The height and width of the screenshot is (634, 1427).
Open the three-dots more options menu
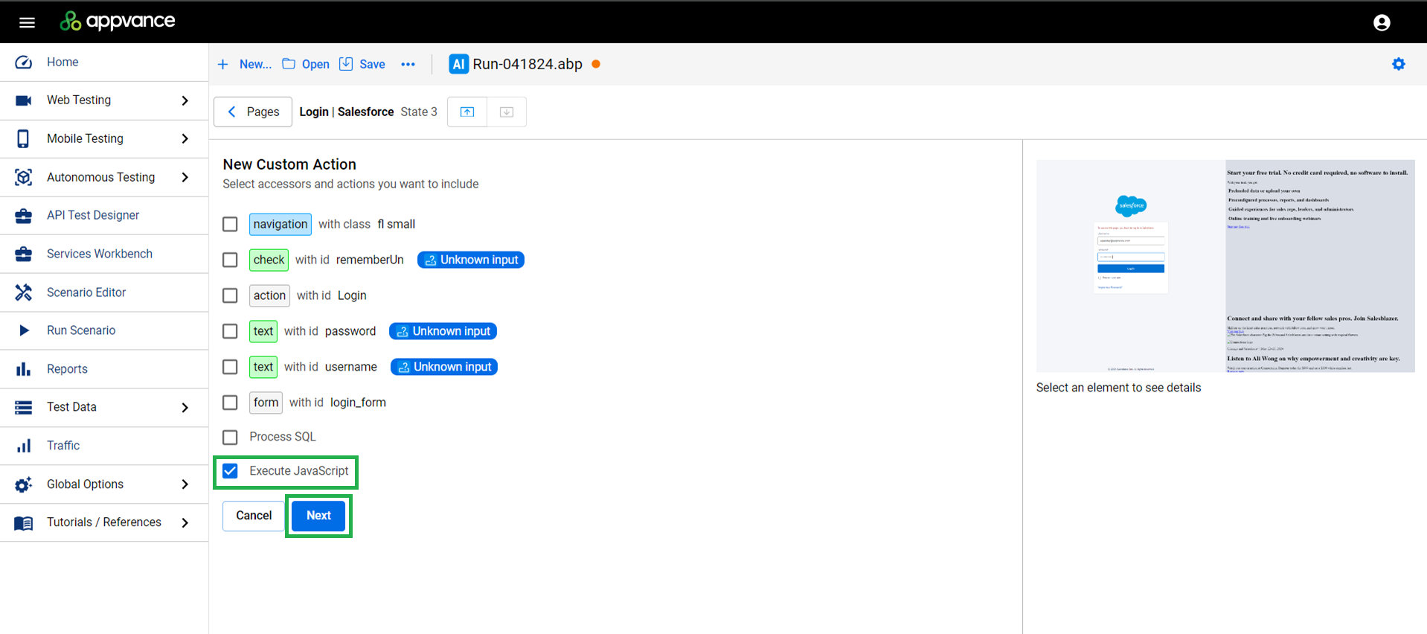tap(408, 65)
